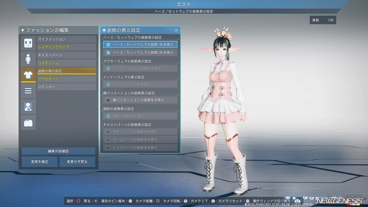Screen dimensions: 368x207
Task: Click the カメラ距離 square button icon
Action: pos(158,201)
